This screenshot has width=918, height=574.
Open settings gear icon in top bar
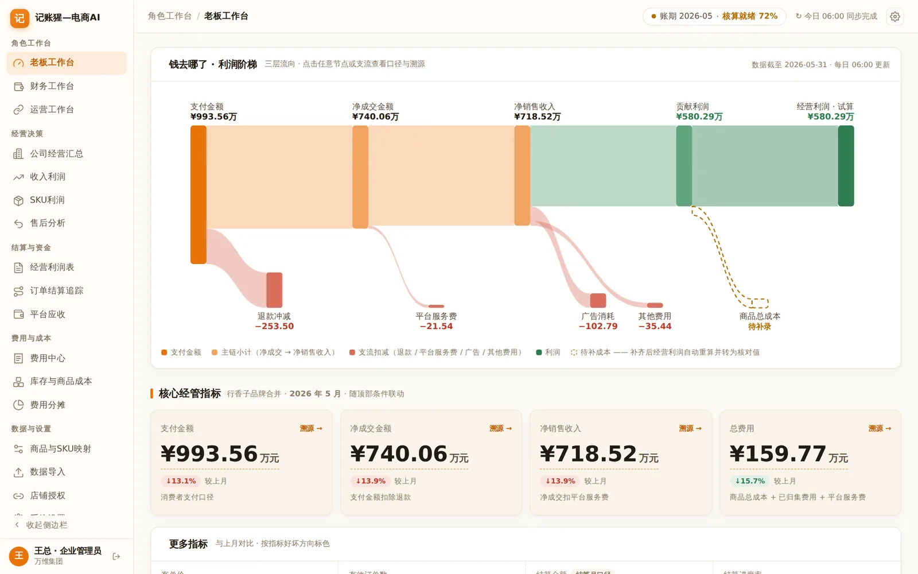895,17
